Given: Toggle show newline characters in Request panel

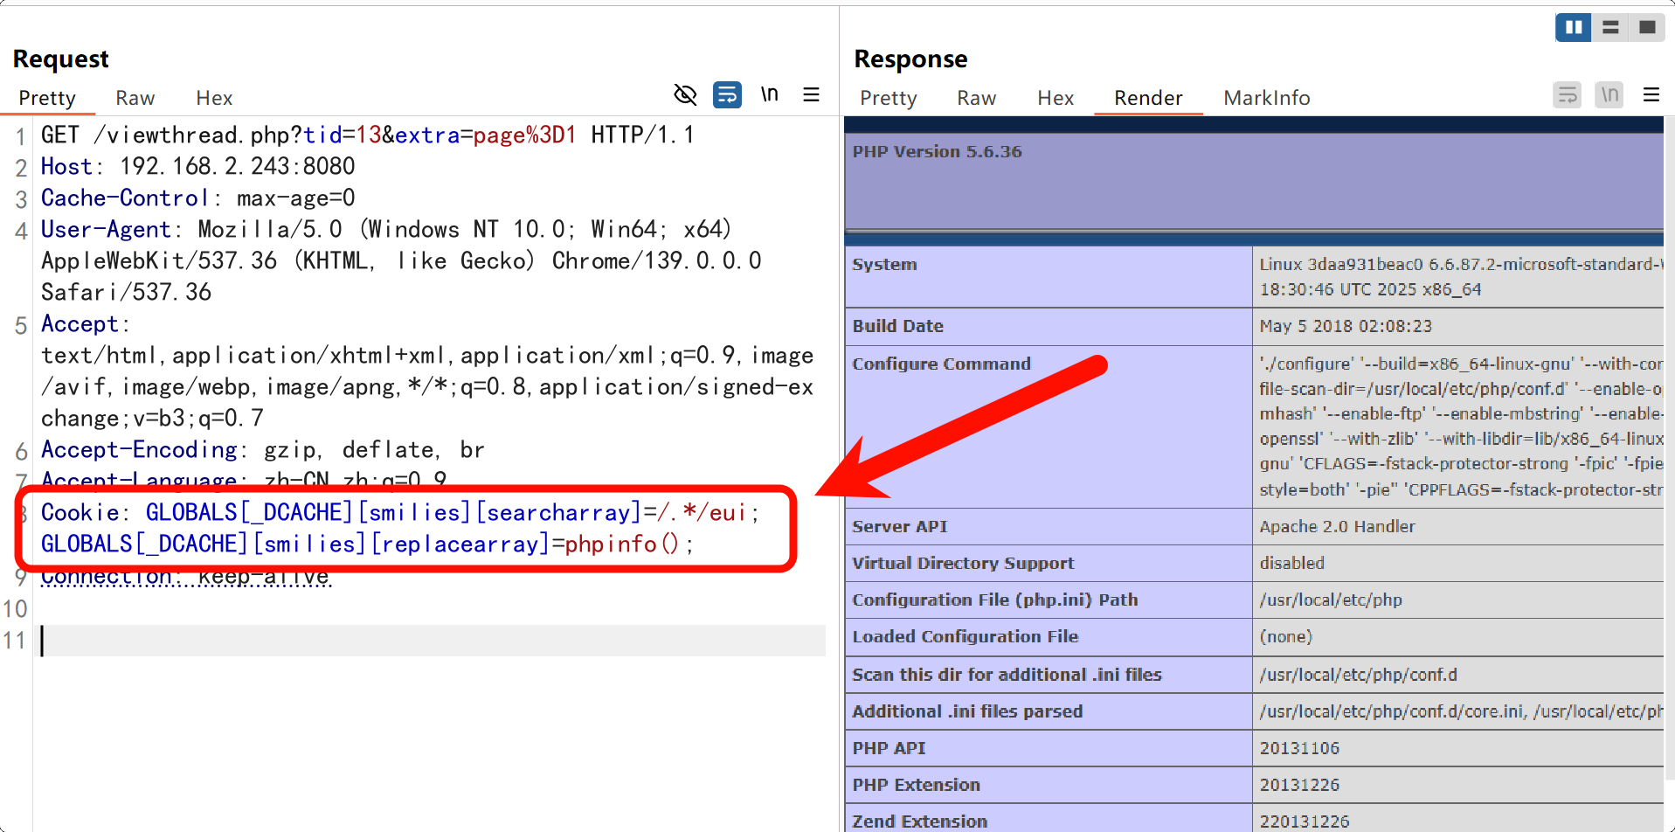Looking at the screenshot, I should pos(769,94).
